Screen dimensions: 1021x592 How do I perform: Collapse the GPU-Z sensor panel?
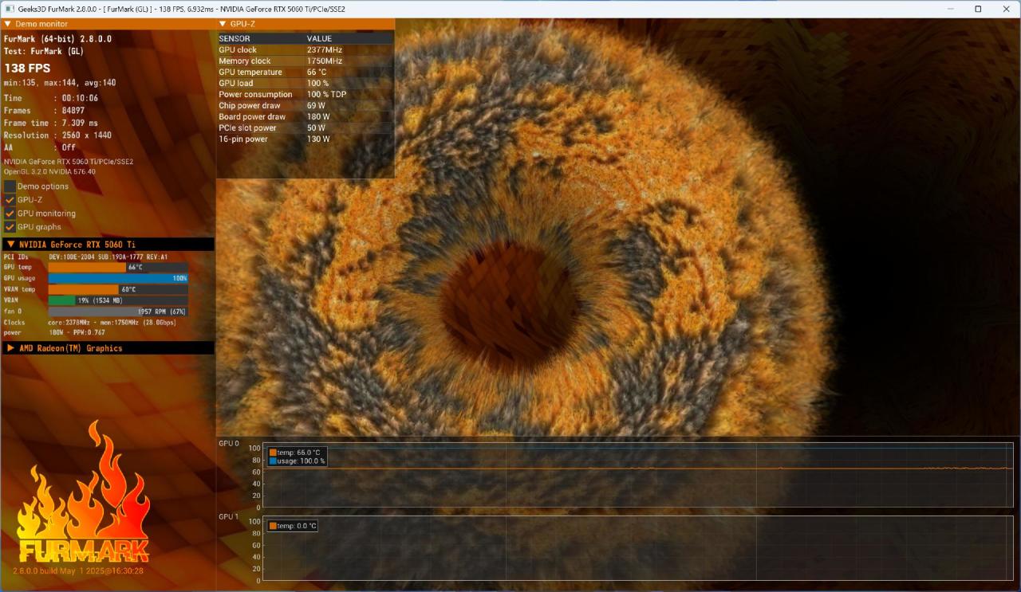[x=223, y=24]
